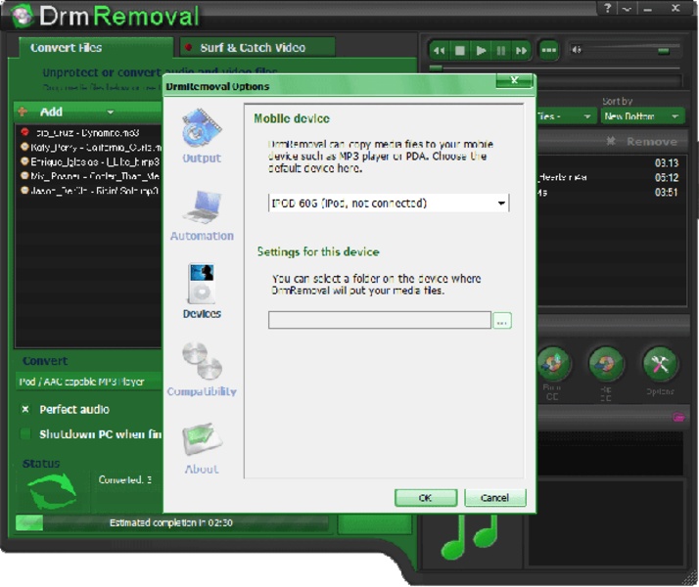Open the Devices iPod icon

[202, 284]
